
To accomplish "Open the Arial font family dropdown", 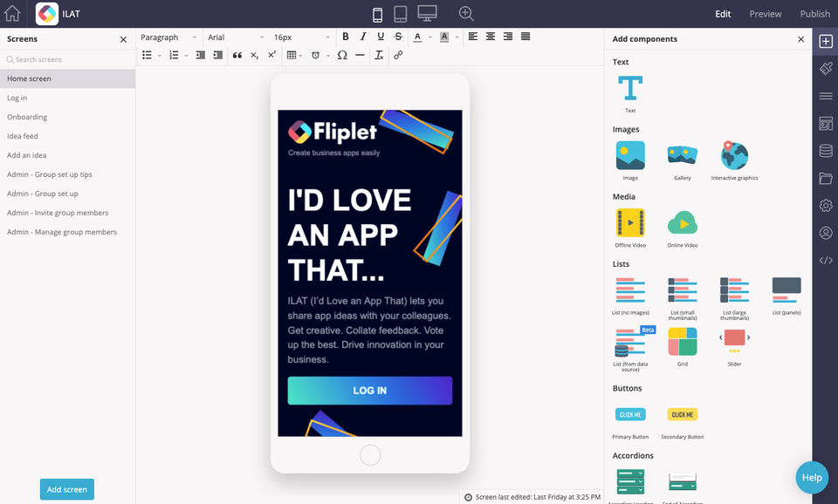I will [236, 37].
